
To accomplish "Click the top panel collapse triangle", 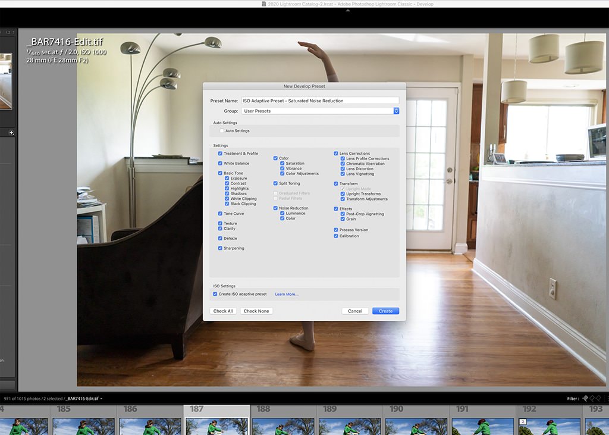I will [347, 11].
